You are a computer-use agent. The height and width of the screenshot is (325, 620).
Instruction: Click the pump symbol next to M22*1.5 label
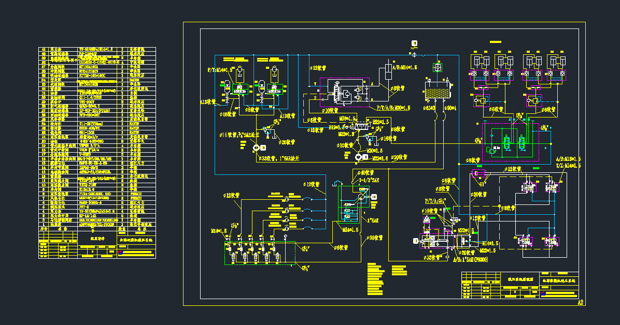coord(358,156)
